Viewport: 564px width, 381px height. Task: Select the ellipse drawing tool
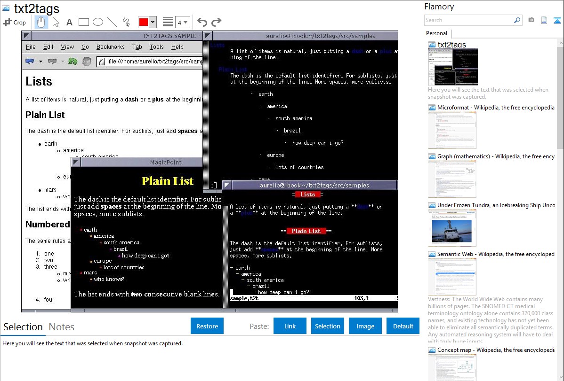point(98,22)
